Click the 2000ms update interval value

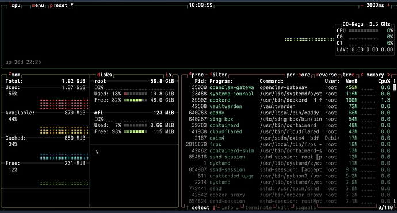[x=375, y=5]
